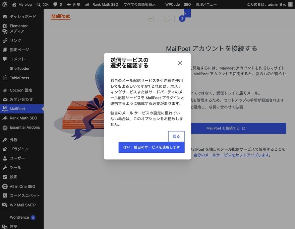Click the plus 新規 icon
295x229 pixels.
click(x=69, y=4)
